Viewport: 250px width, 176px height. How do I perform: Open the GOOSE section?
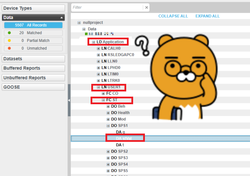click(33, 87)
